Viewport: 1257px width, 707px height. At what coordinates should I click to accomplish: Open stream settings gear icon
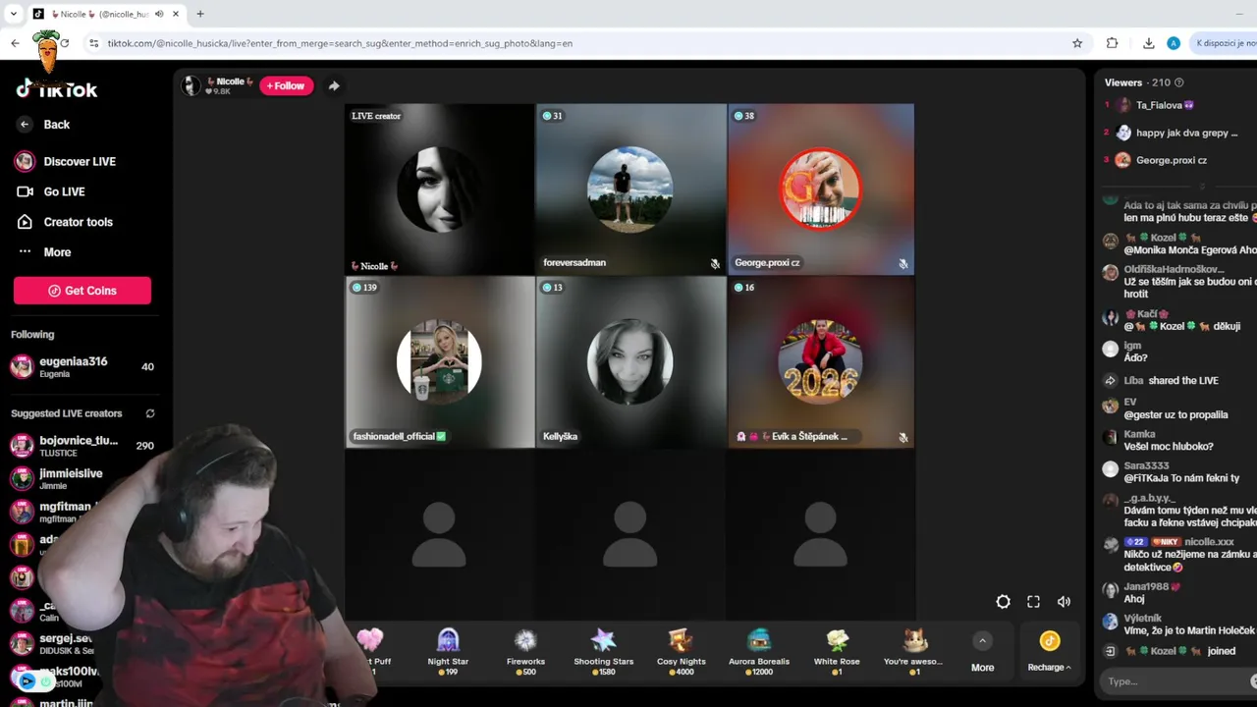pos(1003,602)
